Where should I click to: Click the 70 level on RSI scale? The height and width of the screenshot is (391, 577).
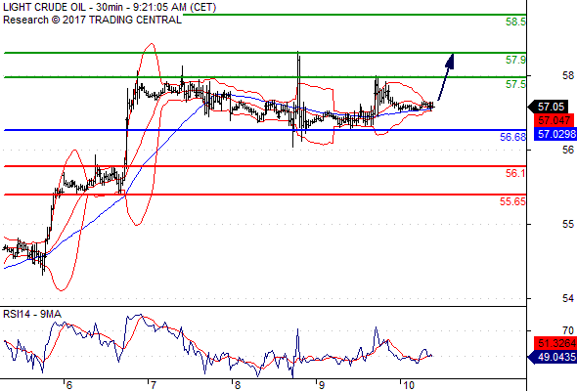(568, 330)
